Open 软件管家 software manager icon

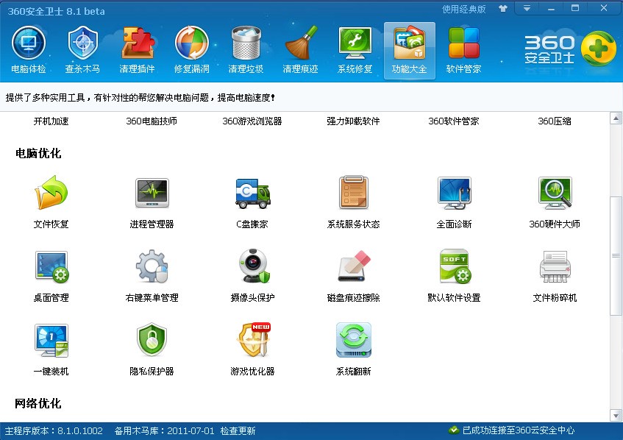click(x=463, y=51)
